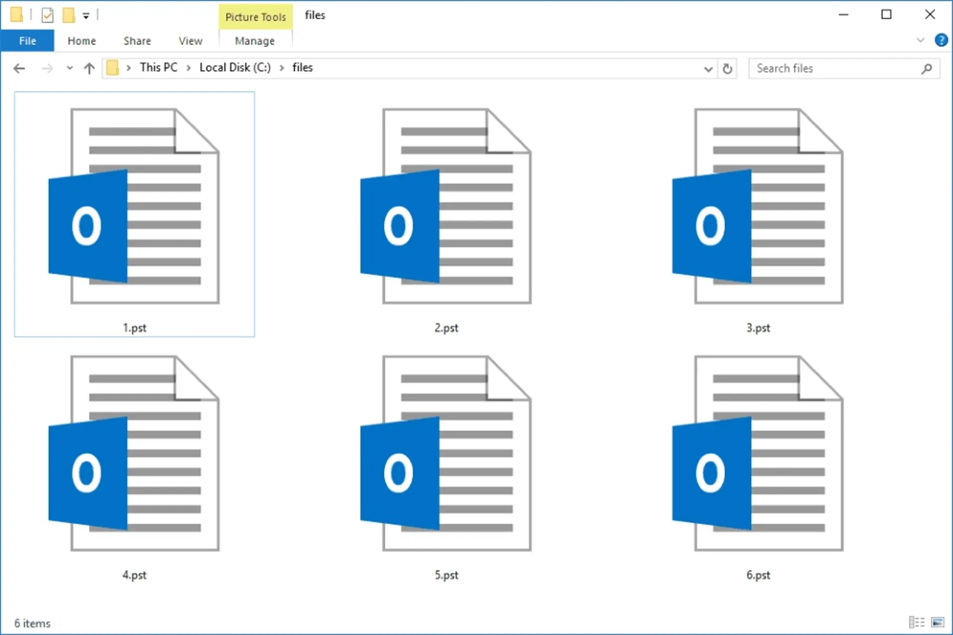Click the up arrow to go to parent folder

89,68
